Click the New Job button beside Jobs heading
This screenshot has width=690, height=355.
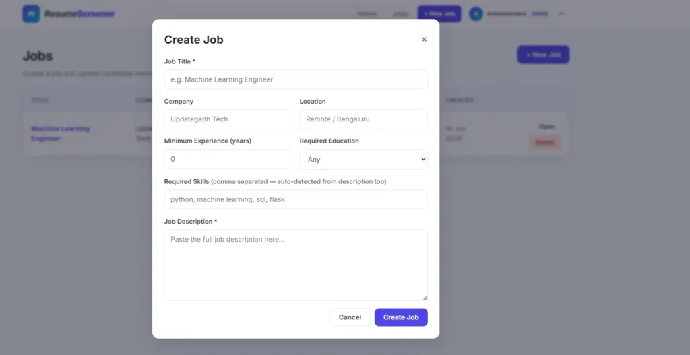543,55
